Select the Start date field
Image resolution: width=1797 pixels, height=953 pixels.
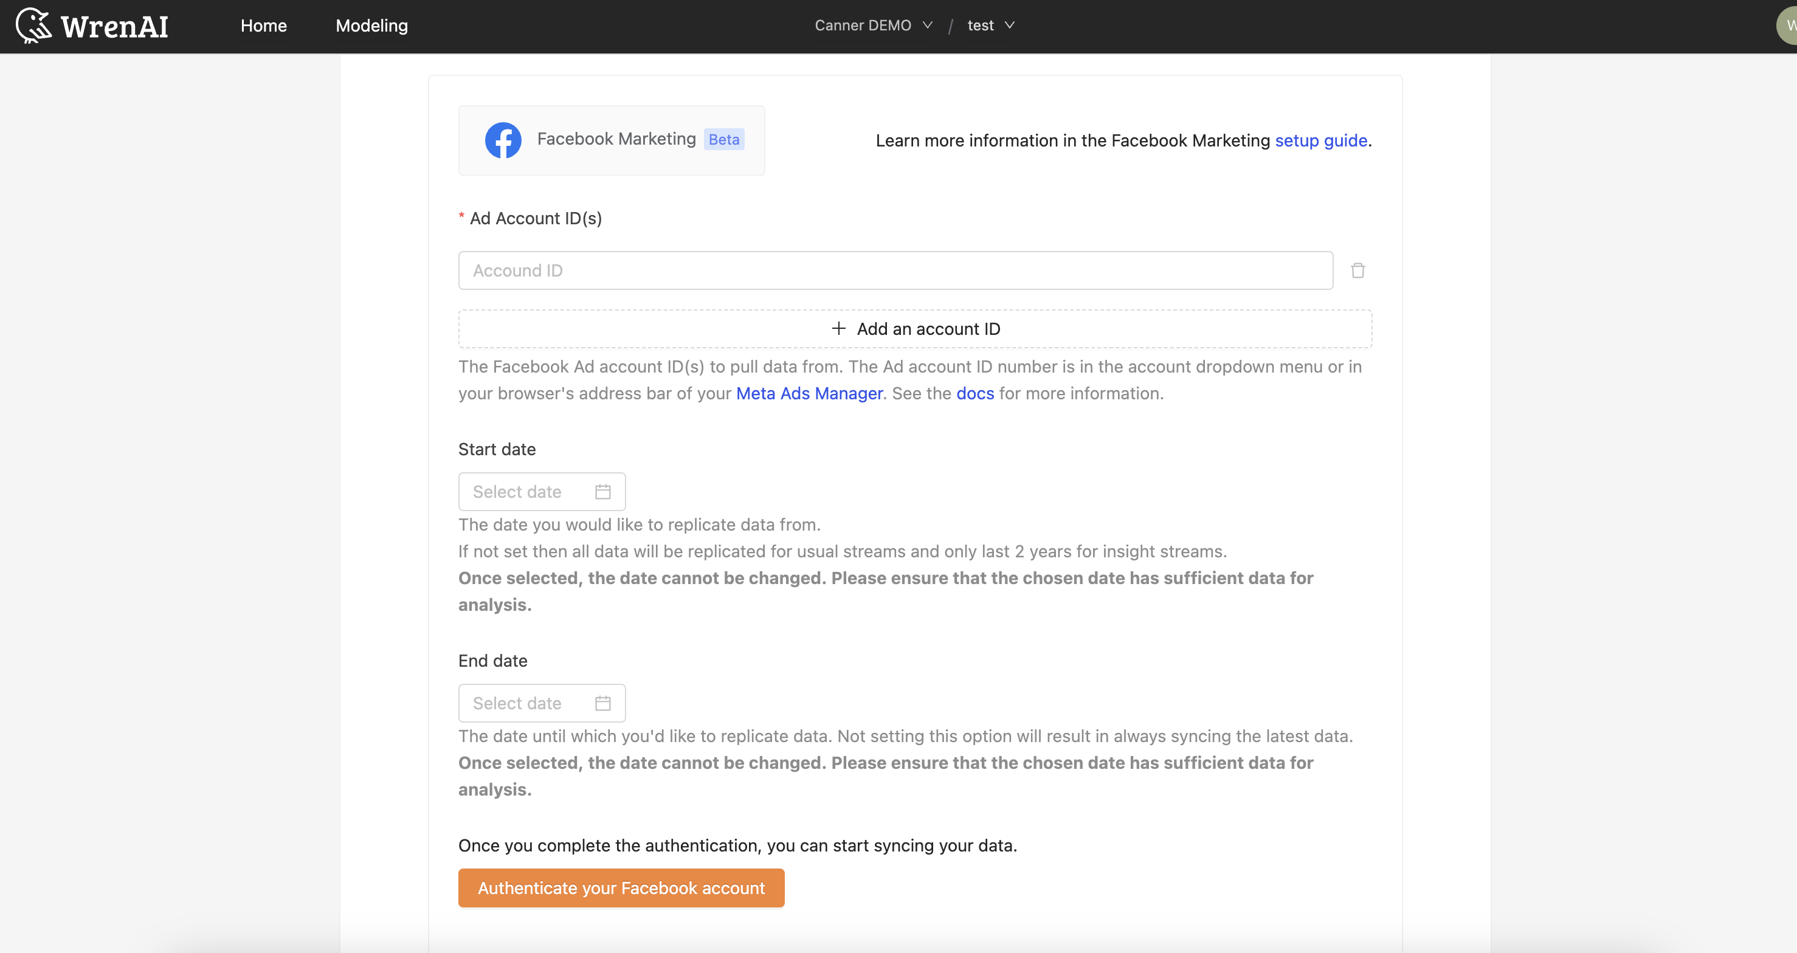pos(541,490)
